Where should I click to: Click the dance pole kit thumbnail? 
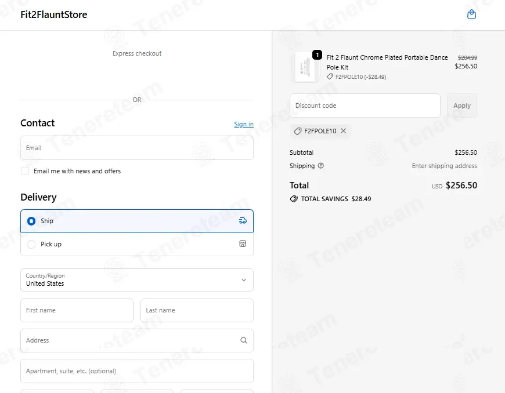click(305, 67)
